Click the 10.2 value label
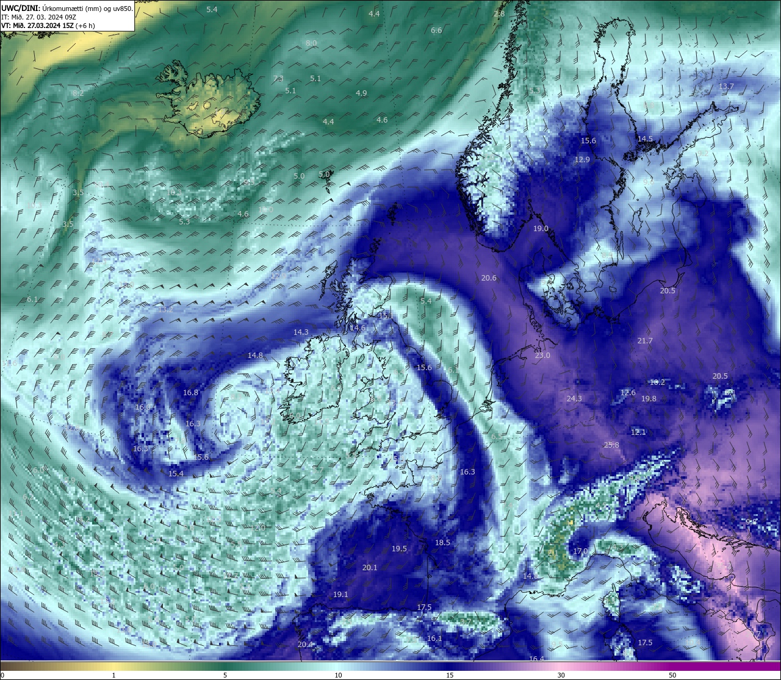The image size is (781, 680). [x=657, y=382]
